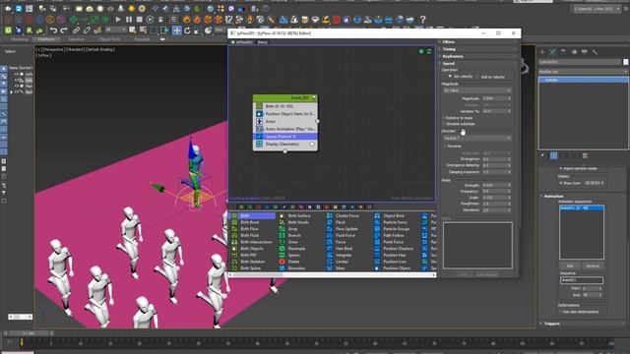The height and width of the screenshot is (354, 630).
Task: Expand the Timing rollout
Action: (x=477, y=49)
